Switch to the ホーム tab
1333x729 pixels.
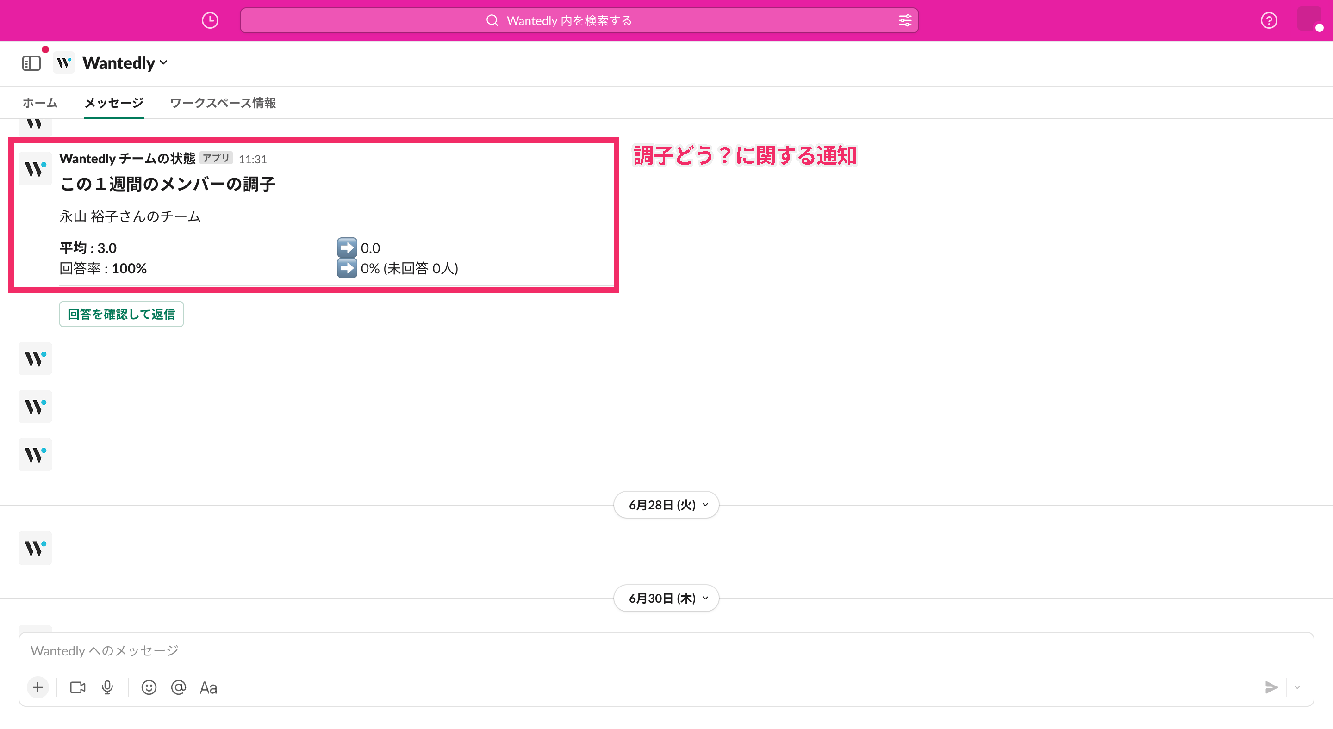coord(40,103)
